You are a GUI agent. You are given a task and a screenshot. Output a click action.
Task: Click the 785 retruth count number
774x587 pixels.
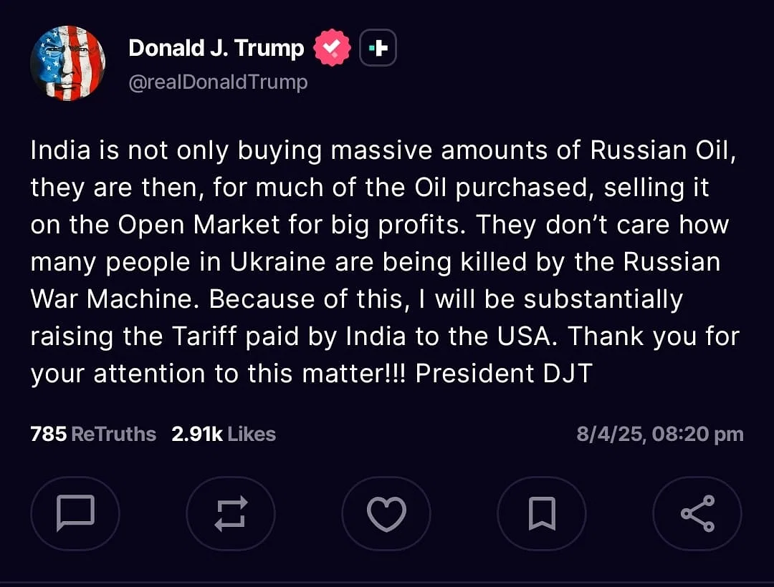pyautogui.click(x=48, y=434)
